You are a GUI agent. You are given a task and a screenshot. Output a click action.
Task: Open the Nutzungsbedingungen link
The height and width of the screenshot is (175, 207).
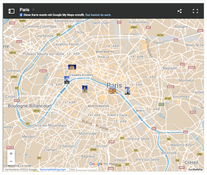tap(53, 170)
